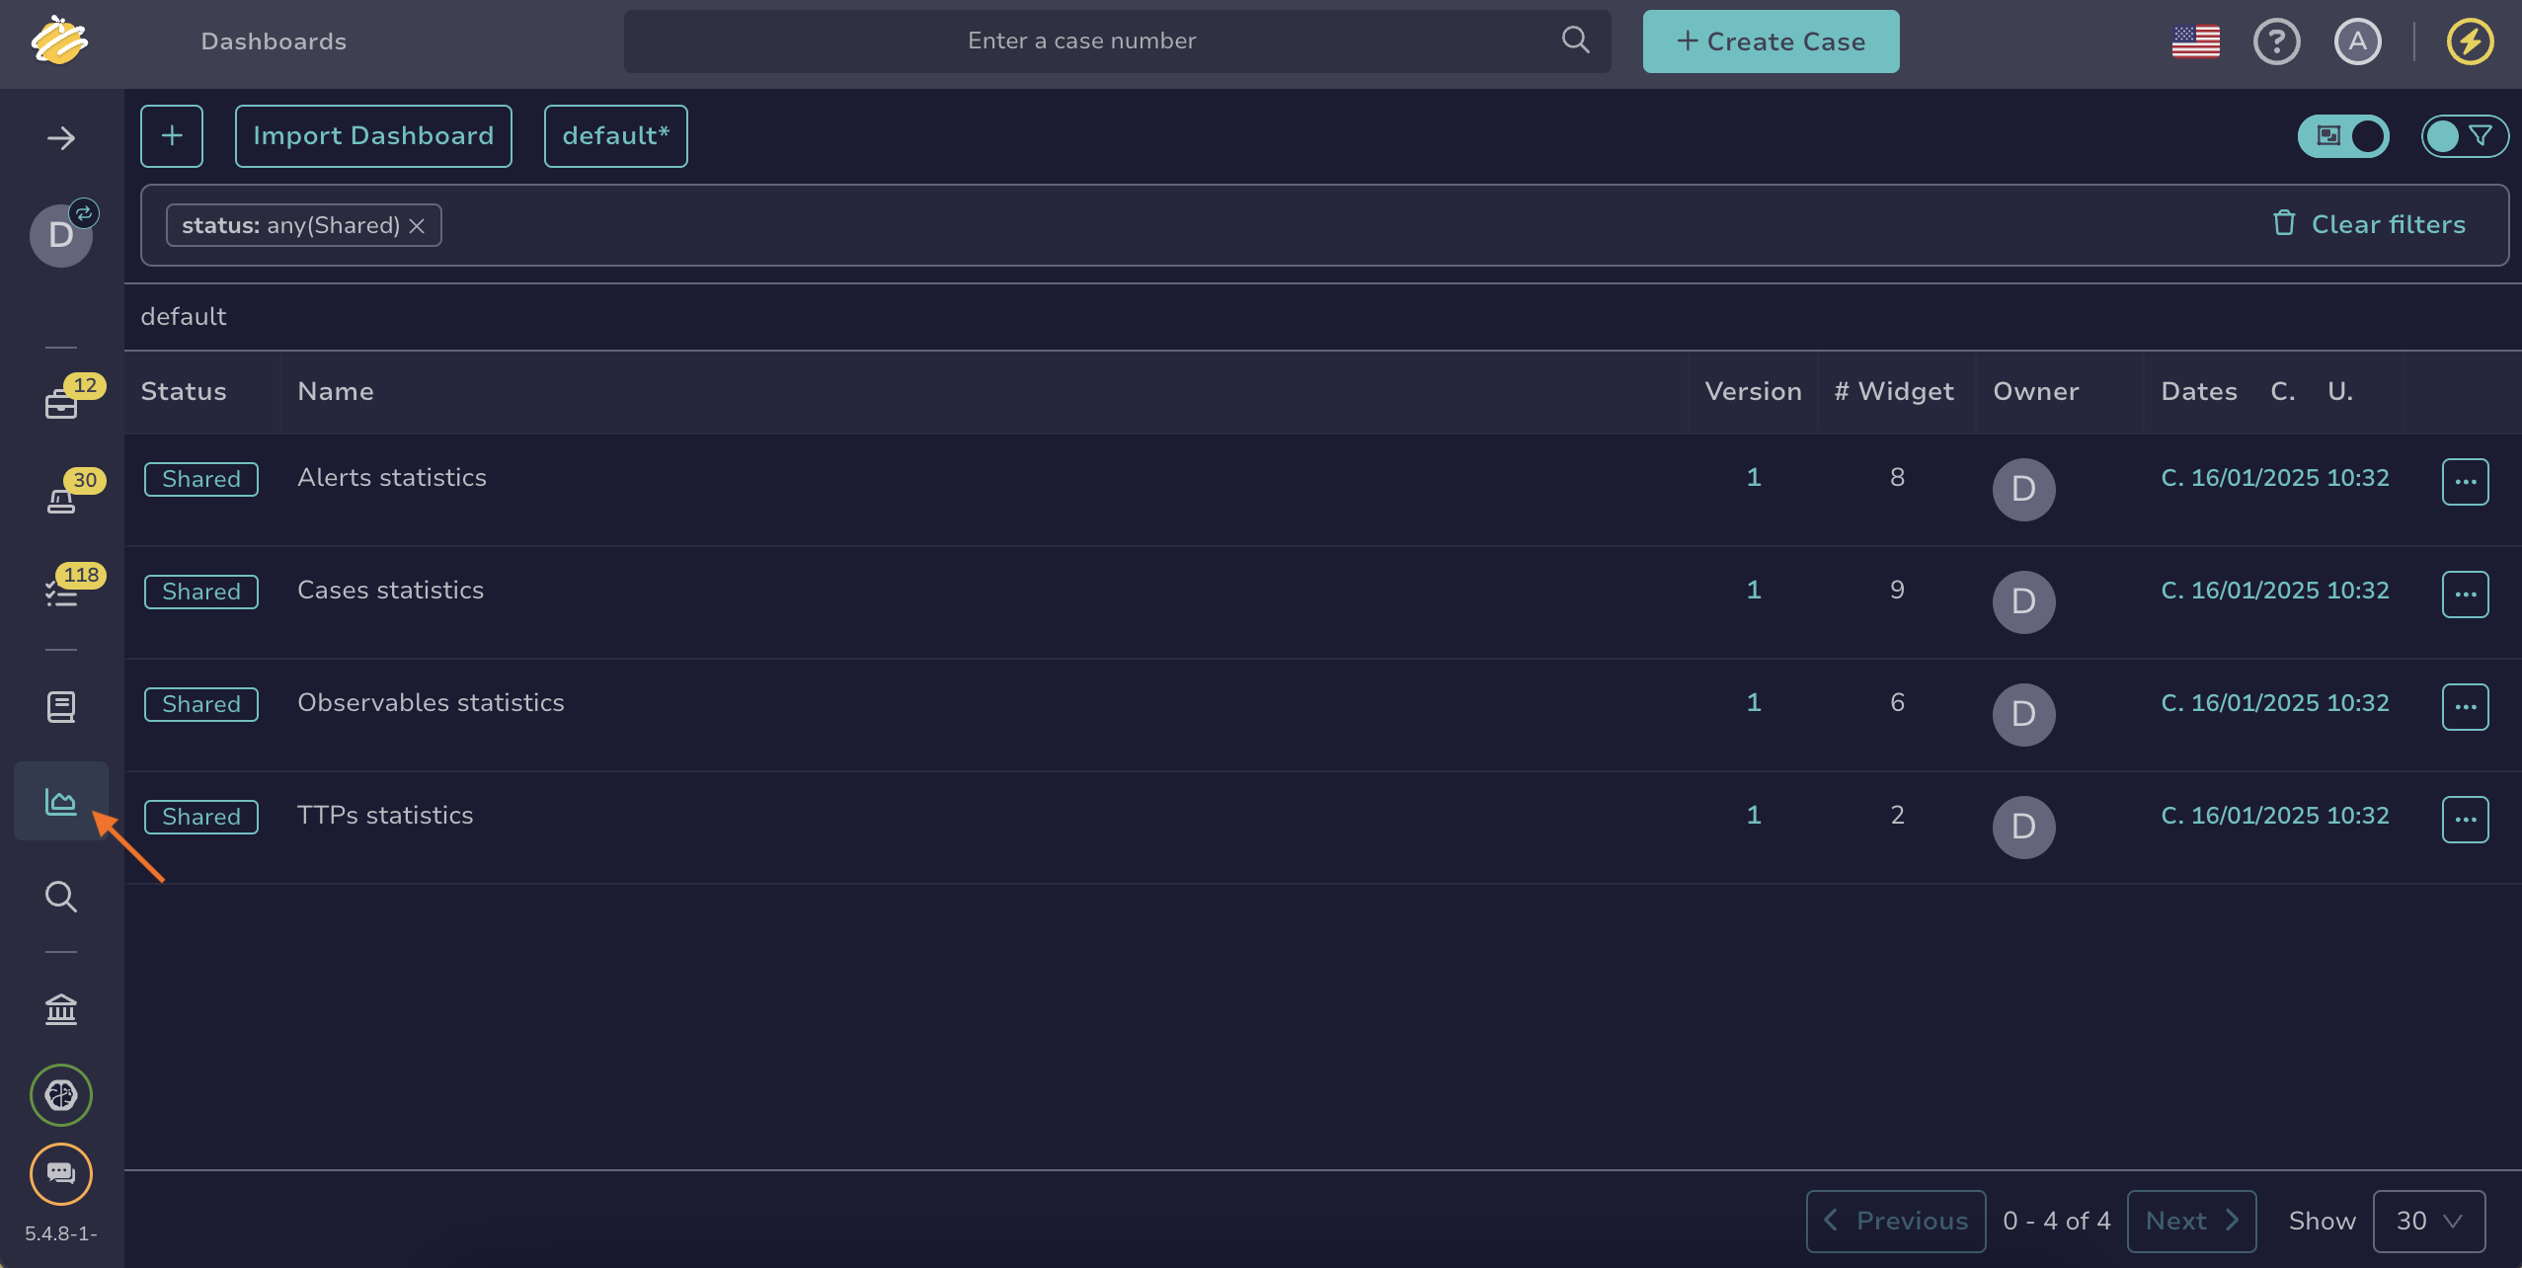Click Shared tag on Cases statistics row

tap(201, 593)
